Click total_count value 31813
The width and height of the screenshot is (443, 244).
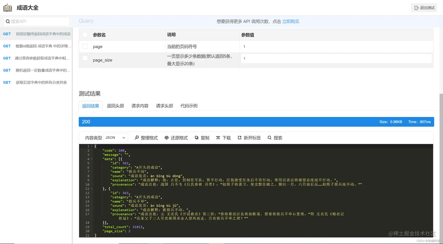click(x=137, y=227)
